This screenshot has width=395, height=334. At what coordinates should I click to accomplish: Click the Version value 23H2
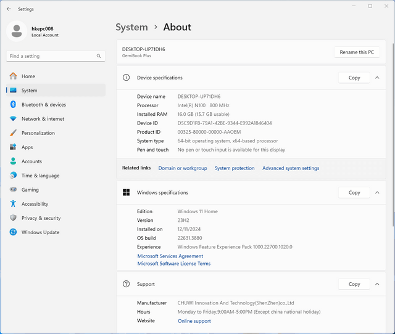(183, 220)
